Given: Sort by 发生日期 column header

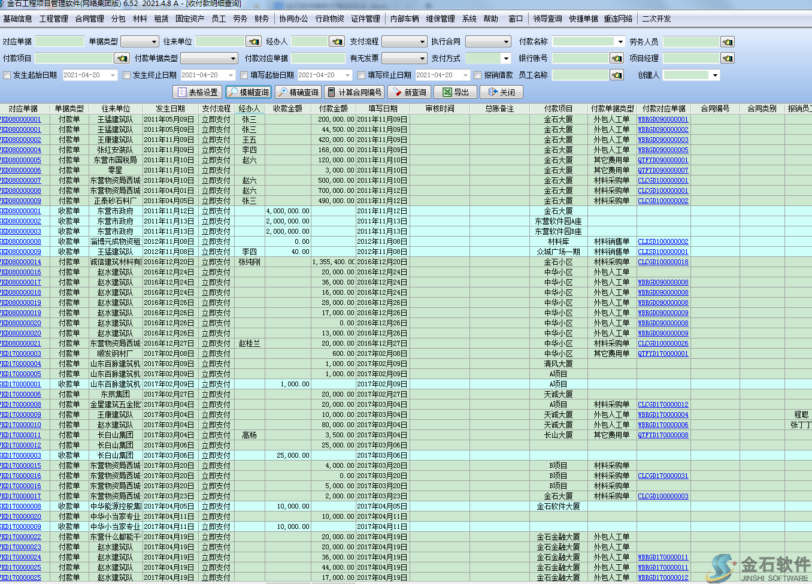Looking at the screenshot, I should (x=170, y=108).
